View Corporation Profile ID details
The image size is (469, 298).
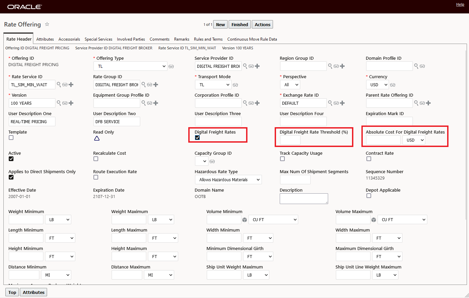[251, 103]
